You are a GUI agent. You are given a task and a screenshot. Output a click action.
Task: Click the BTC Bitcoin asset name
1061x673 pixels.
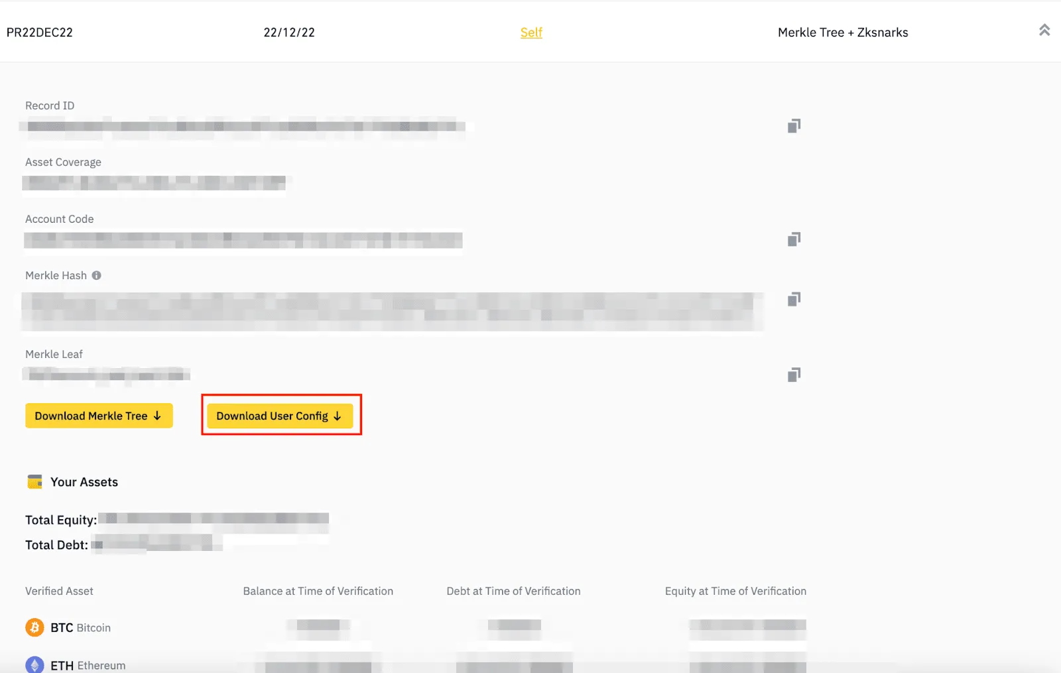[x=80, y=627]
